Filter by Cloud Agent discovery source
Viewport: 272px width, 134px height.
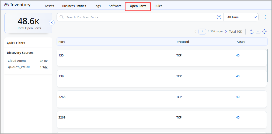17,61
